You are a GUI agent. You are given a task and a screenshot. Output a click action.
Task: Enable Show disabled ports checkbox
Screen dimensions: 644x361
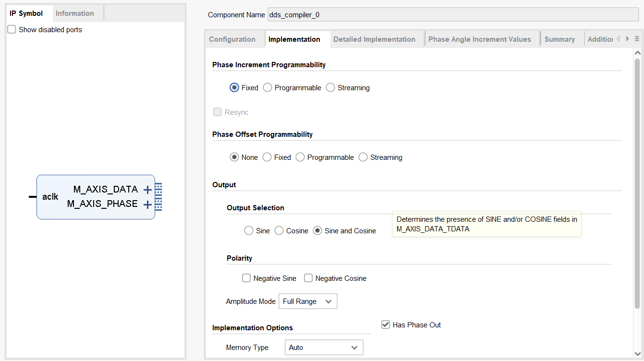12,30
